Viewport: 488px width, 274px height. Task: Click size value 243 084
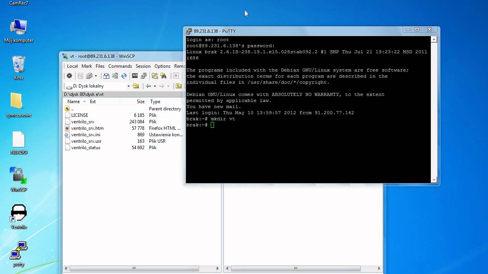pyautogui.click(x=137, y=122)
